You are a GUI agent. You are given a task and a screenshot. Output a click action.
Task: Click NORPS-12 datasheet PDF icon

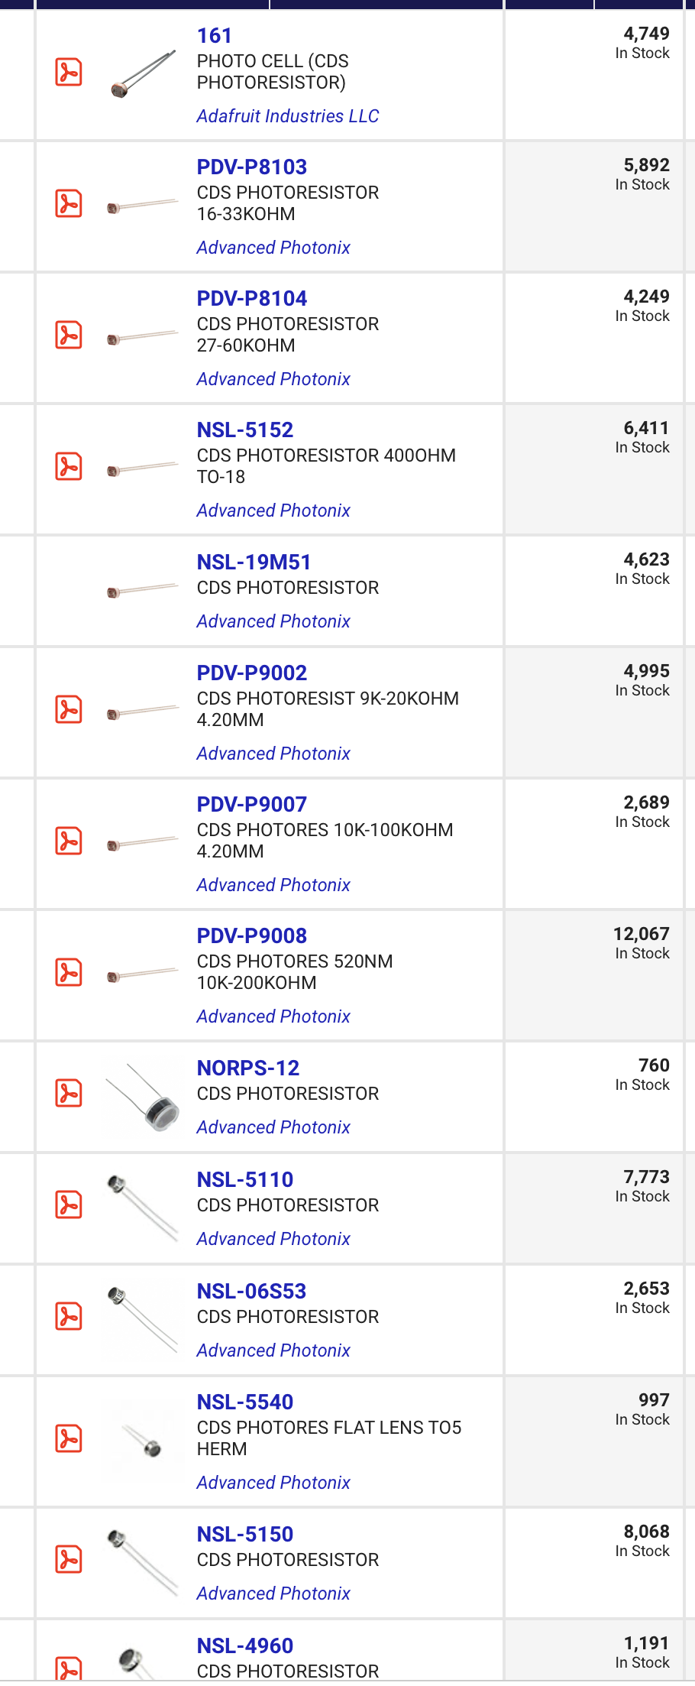click(69, 1094)
